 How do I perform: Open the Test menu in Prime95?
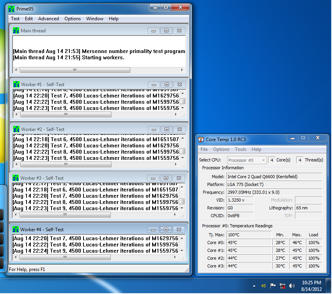pyautogui.click(x=15, y=19)
